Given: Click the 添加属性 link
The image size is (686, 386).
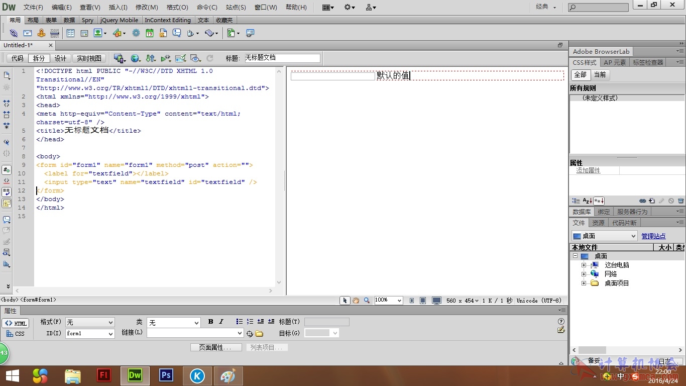Looking at the screenshot, I should pyautogui.click(x=588, y=170).
